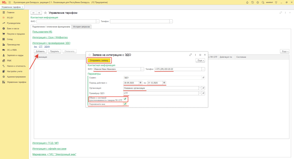Open the notifications bell icon
The width and height of the screenshot is (294, 159).
tap(247, 2)
